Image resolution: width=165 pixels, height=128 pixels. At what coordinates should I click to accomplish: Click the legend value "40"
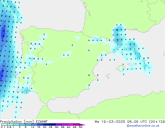pos(68,127)
